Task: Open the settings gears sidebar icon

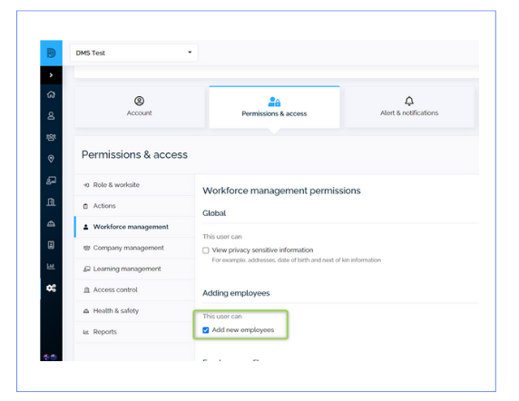Action: coord(51,289)
